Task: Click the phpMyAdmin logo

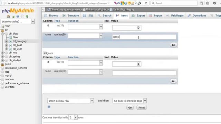Action: point(18,11)
